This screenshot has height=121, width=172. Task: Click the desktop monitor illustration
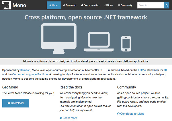tap(59, 39)
